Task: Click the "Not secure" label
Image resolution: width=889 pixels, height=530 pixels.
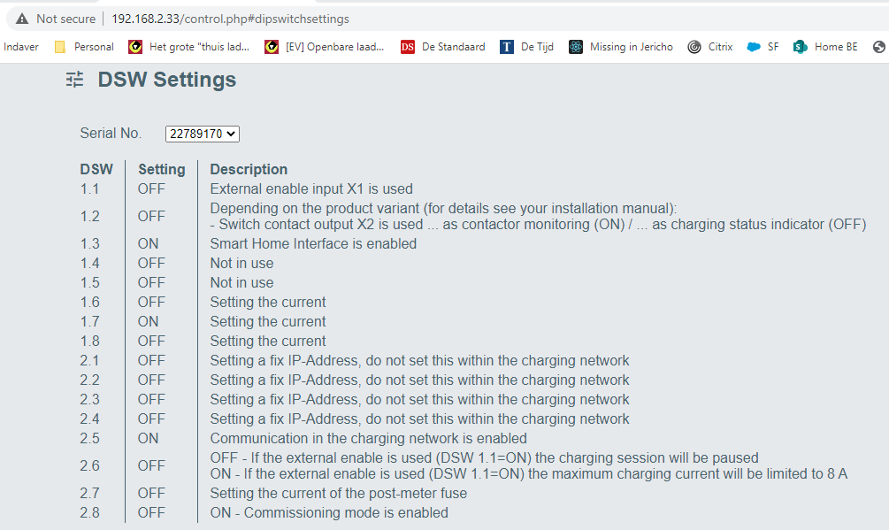Action: (x=65, y=19)
